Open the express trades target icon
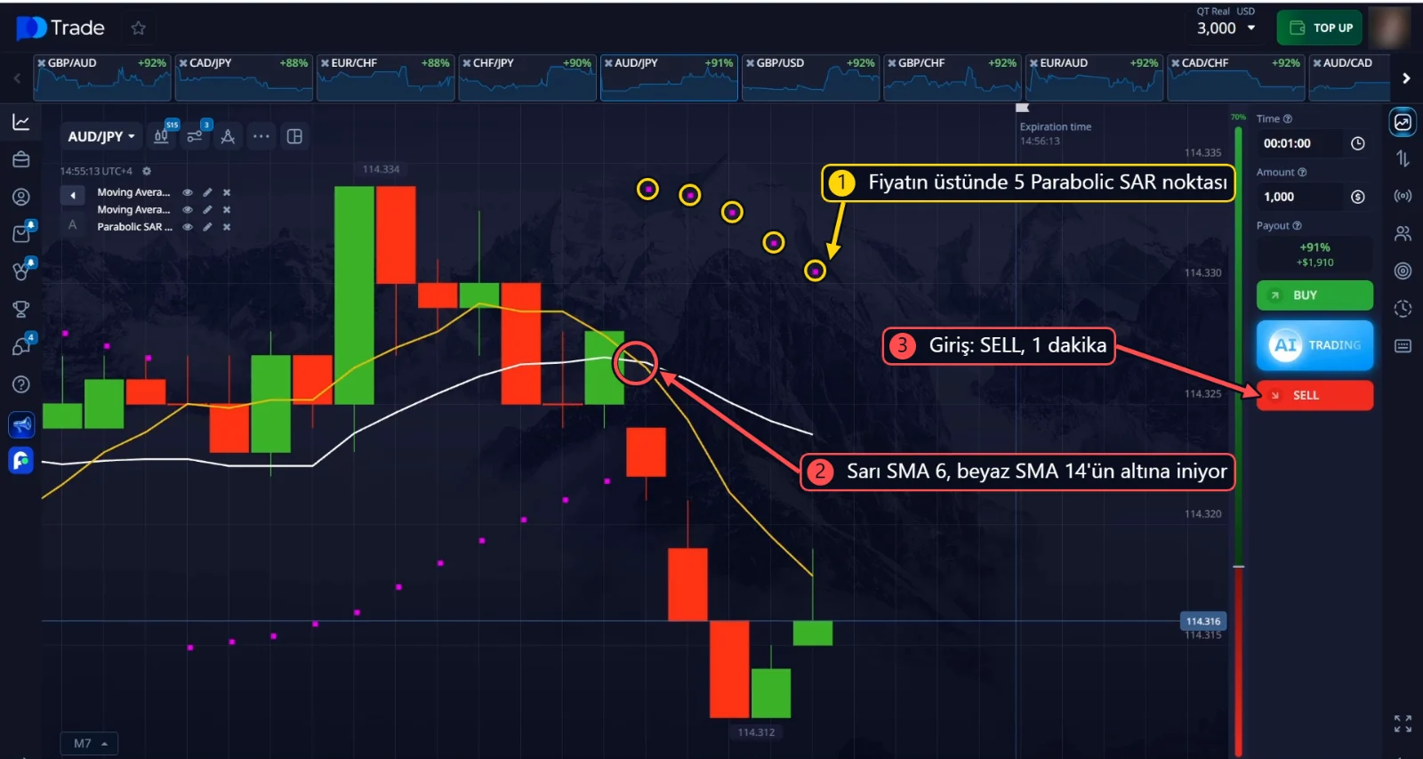Viewport: 1423px width, 759px height. pyautogui.click(x=1403, y=270)
